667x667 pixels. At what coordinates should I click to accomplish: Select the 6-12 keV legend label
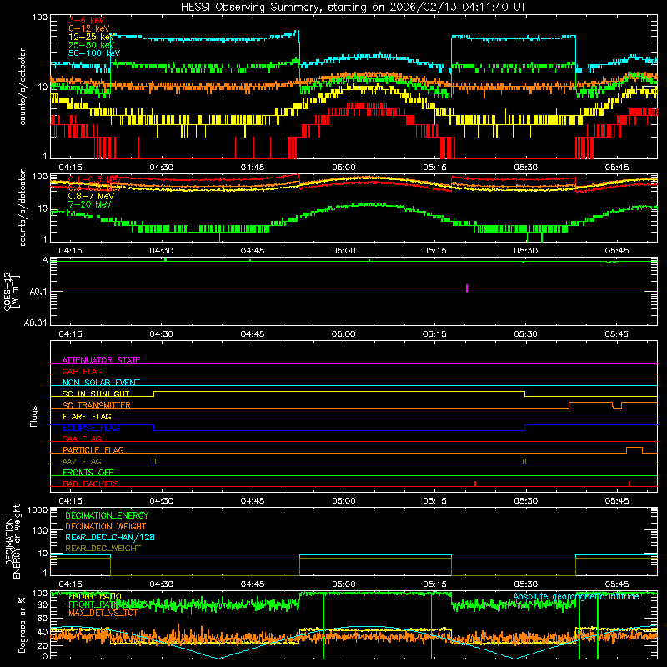click(x=89, y=28)
